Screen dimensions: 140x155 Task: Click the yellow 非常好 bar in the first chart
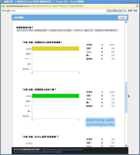tap(56, 49)
